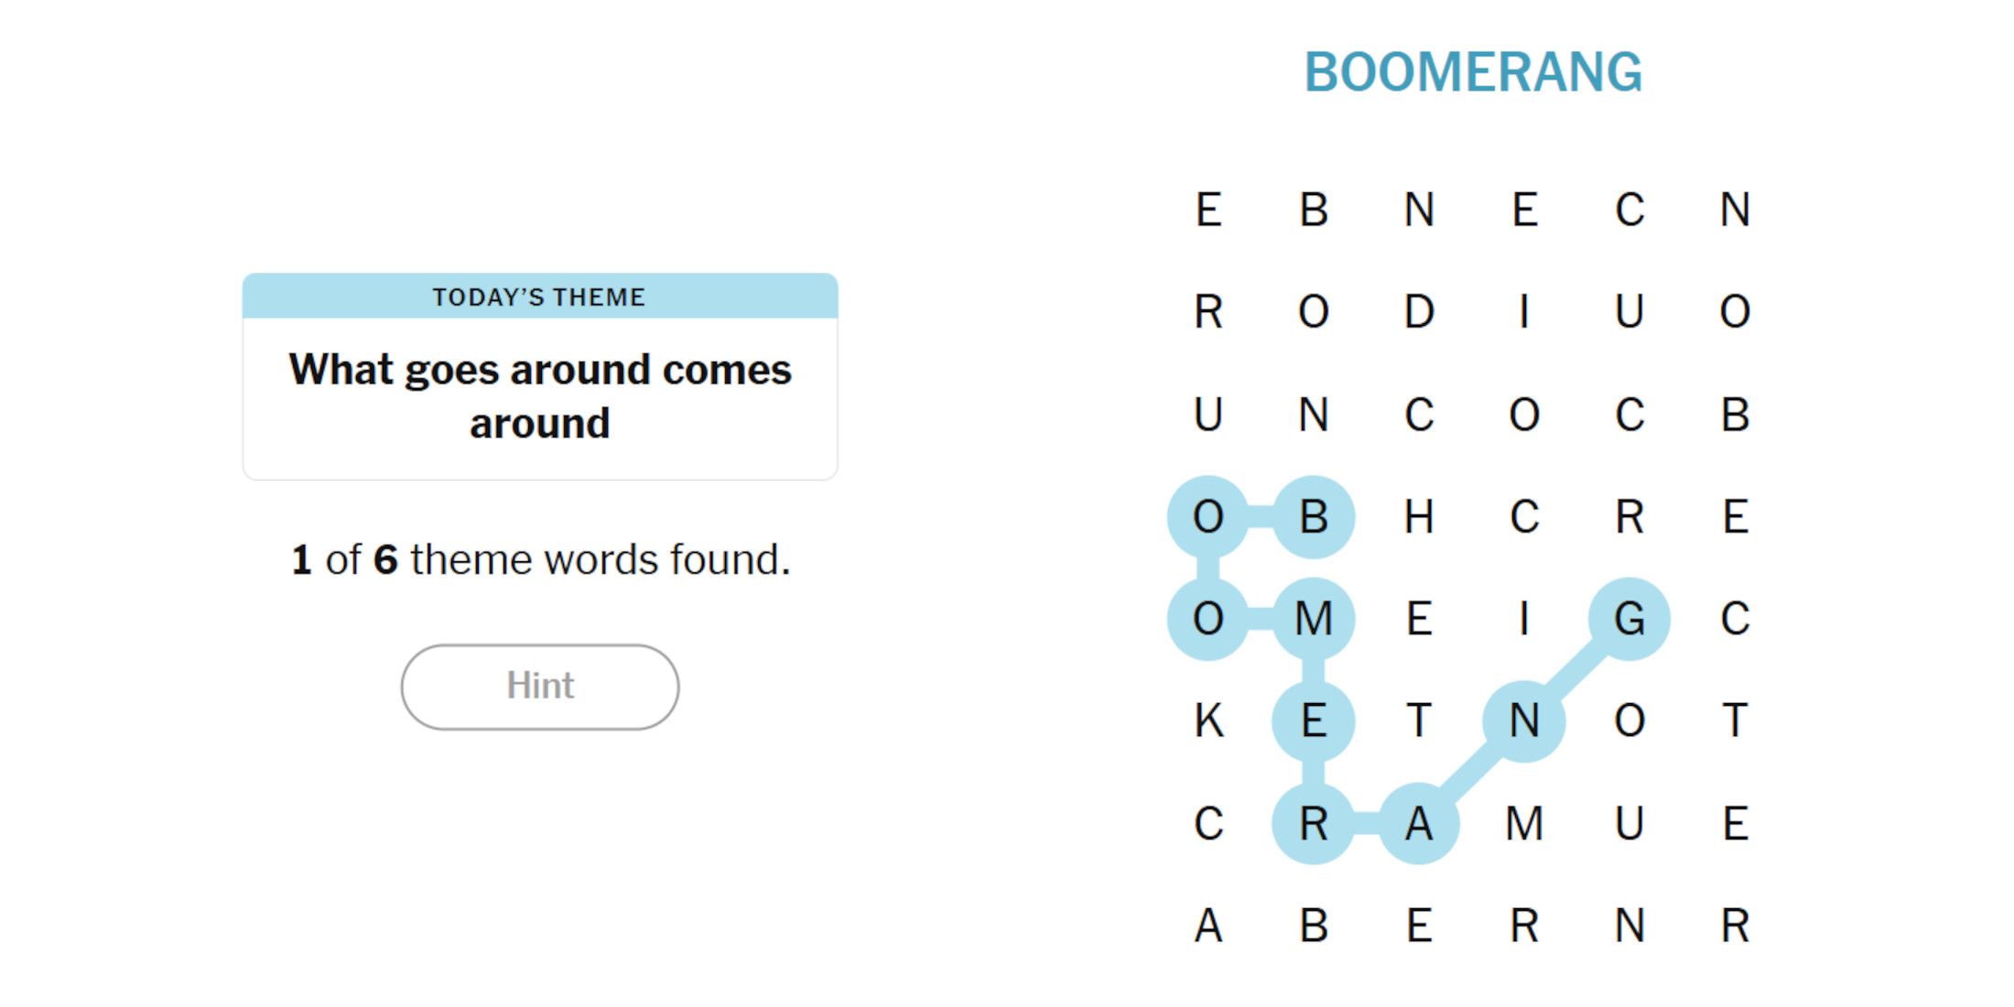This screenshot has height=1007, width=2014.
Task: Click the highlighted letter N
Action: tap(1523, 720)
